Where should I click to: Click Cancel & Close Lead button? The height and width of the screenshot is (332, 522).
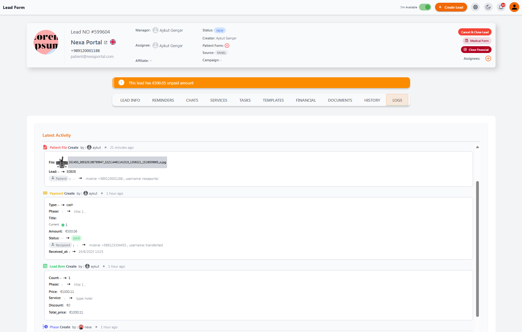click(475, 32)
